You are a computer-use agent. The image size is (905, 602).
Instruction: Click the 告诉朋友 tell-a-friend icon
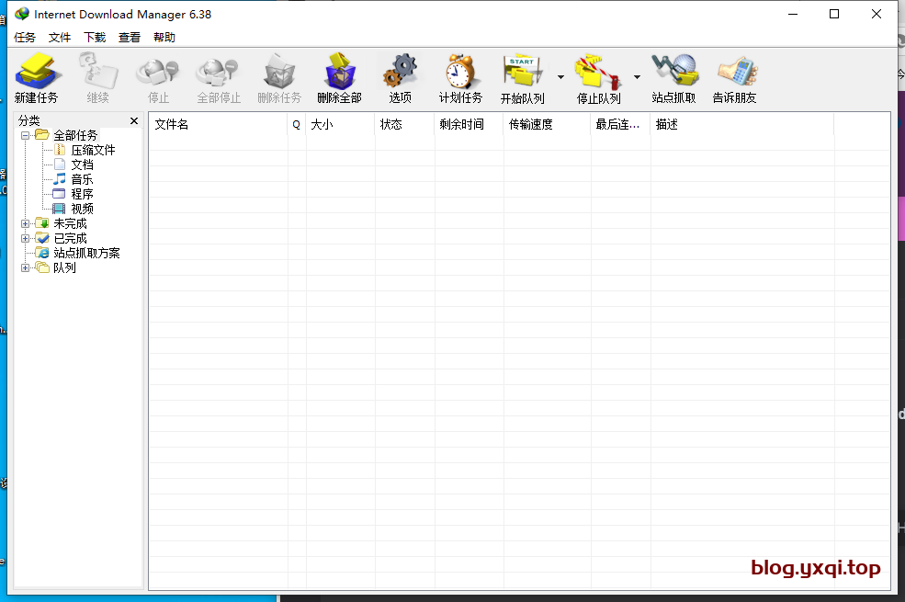[733, 78]
